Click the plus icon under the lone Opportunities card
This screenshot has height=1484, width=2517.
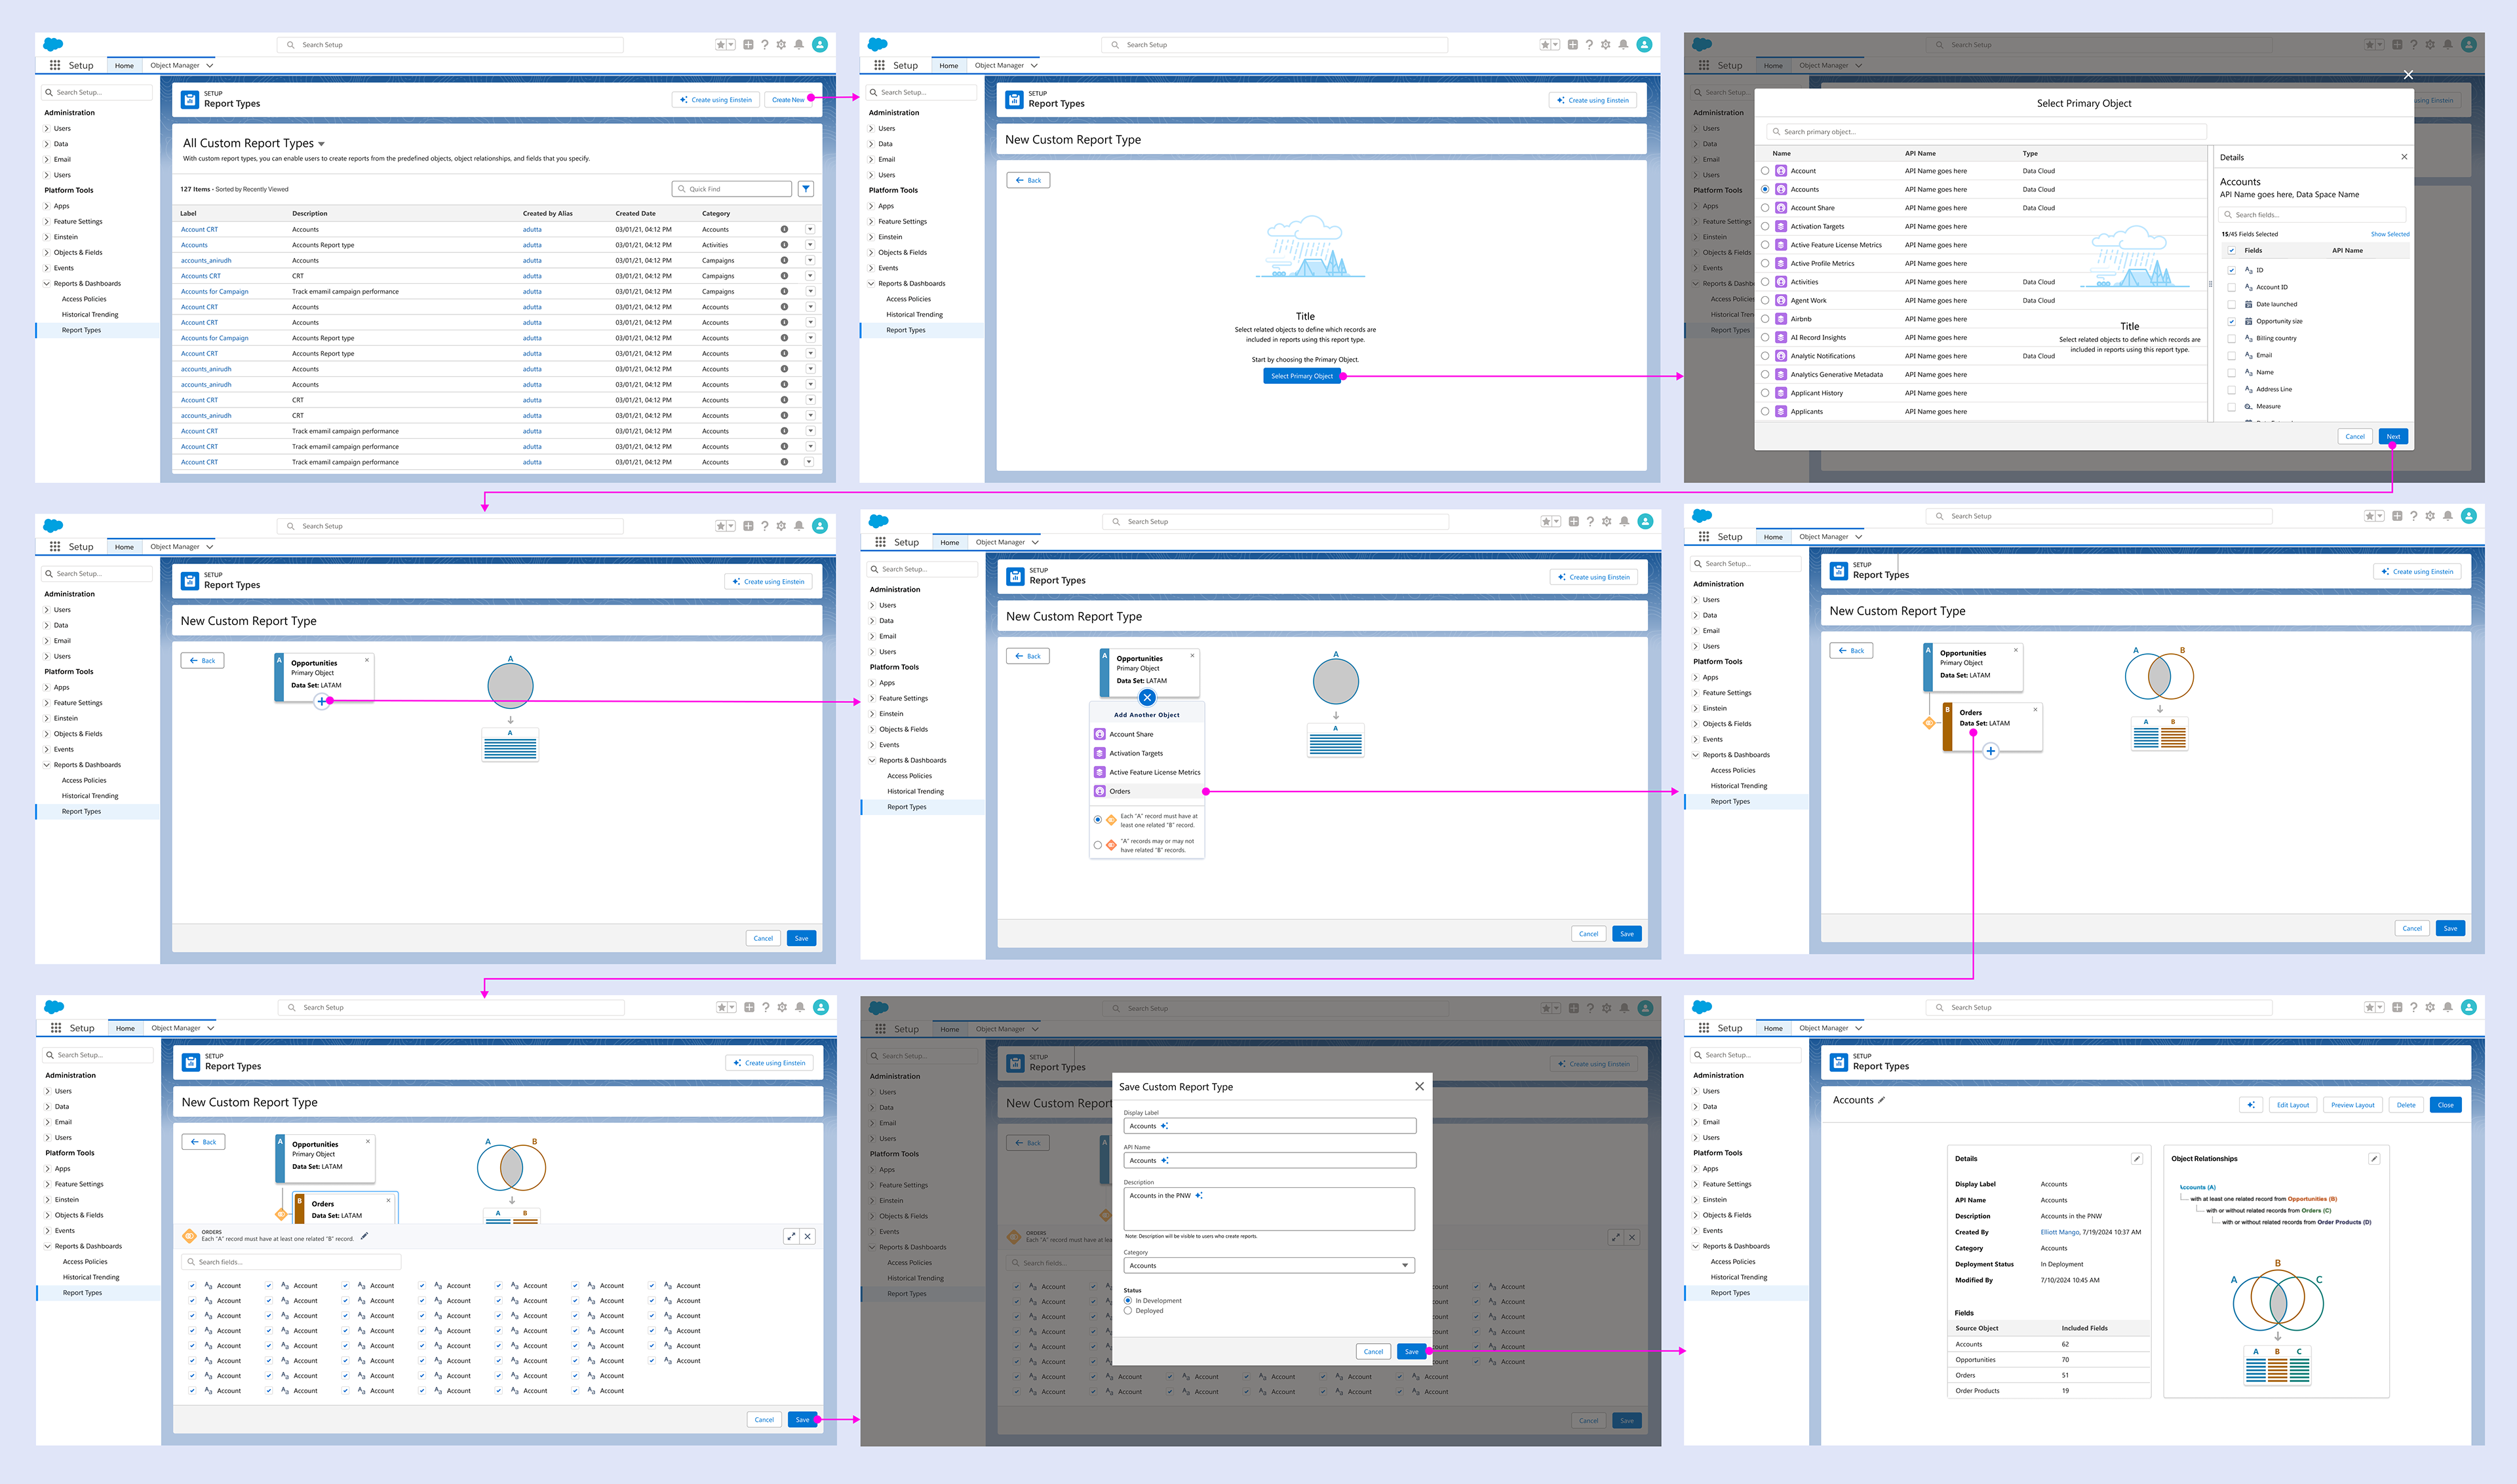[321, 701]
